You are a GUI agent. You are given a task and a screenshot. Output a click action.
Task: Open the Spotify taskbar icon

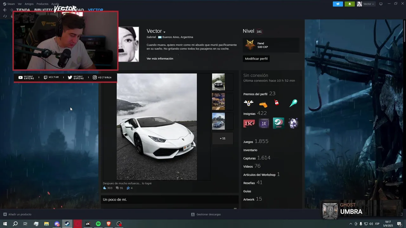click(x=98, y=224)
